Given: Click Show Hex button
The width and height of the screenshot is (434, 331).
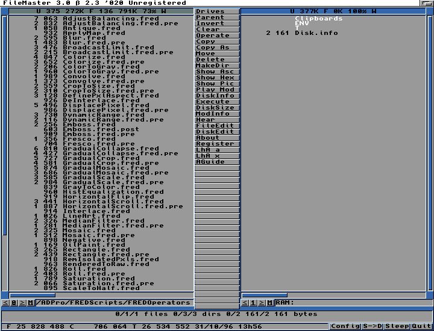Looking at the screenshot, I should (217, 78).
